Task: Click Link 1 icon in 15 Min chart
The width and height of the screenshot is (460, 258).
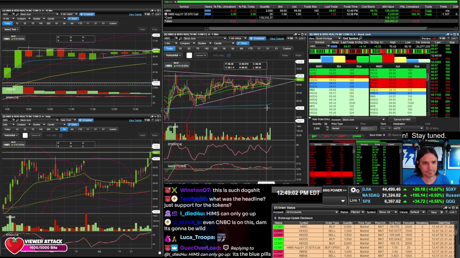Action: point(158,14)
